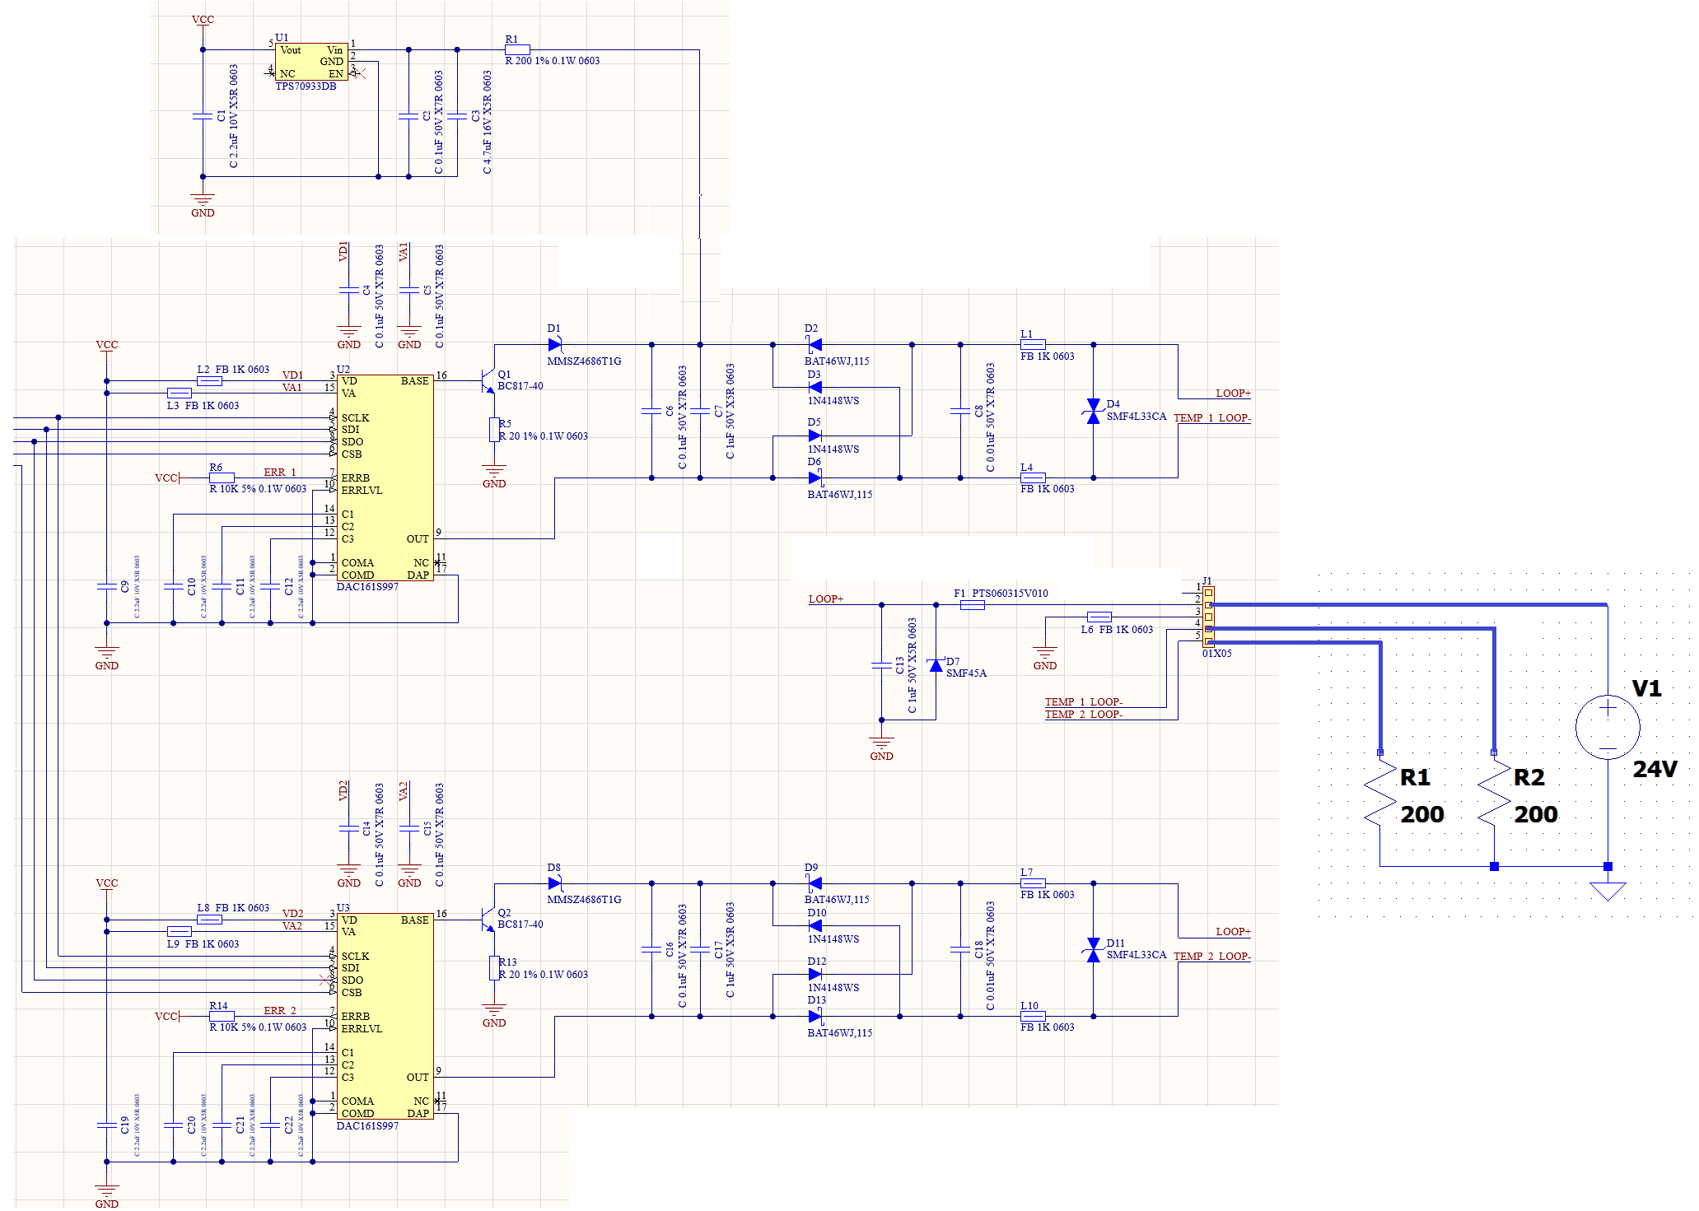The height and width of the screenshot is (1211, 1699).
Task: Click Schottky diode D6 BAT46WJ,115
Action: (x=814, y=477)
